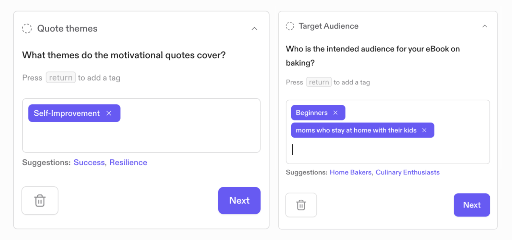Select the Target Audience header title
This screenshot has height=240, width=512.
(328, 26)
